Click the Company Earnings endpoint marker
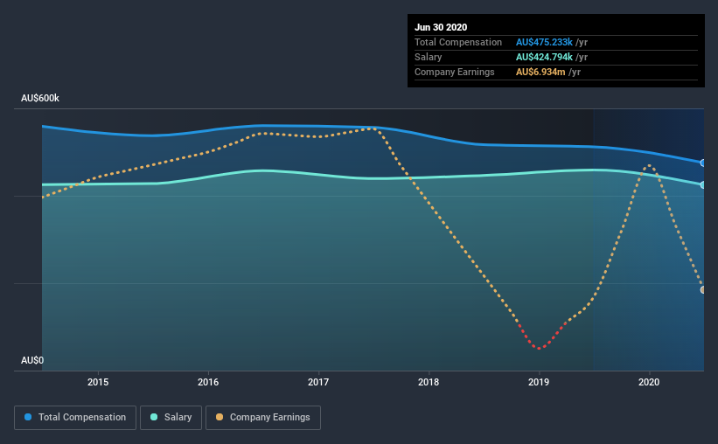Screen dimensions: 718x444 tap(702, 290)
